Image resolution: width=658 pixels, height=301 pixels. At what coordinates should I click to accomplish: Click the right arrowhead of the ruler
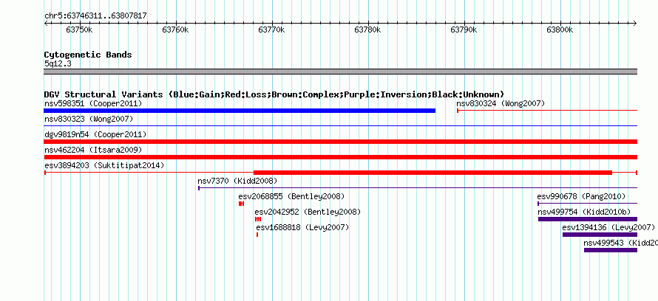pos(635,24)
